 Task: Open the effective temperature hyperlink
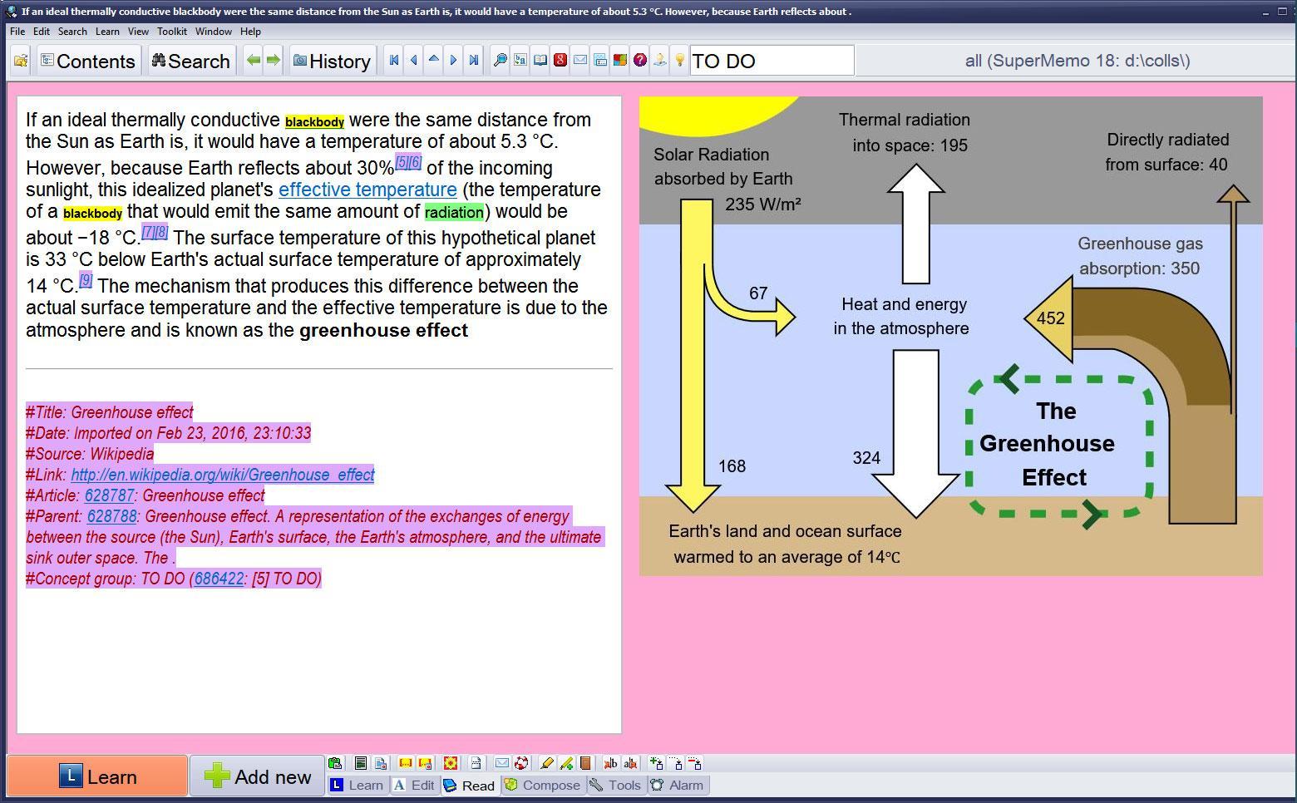tap(367, 190)
